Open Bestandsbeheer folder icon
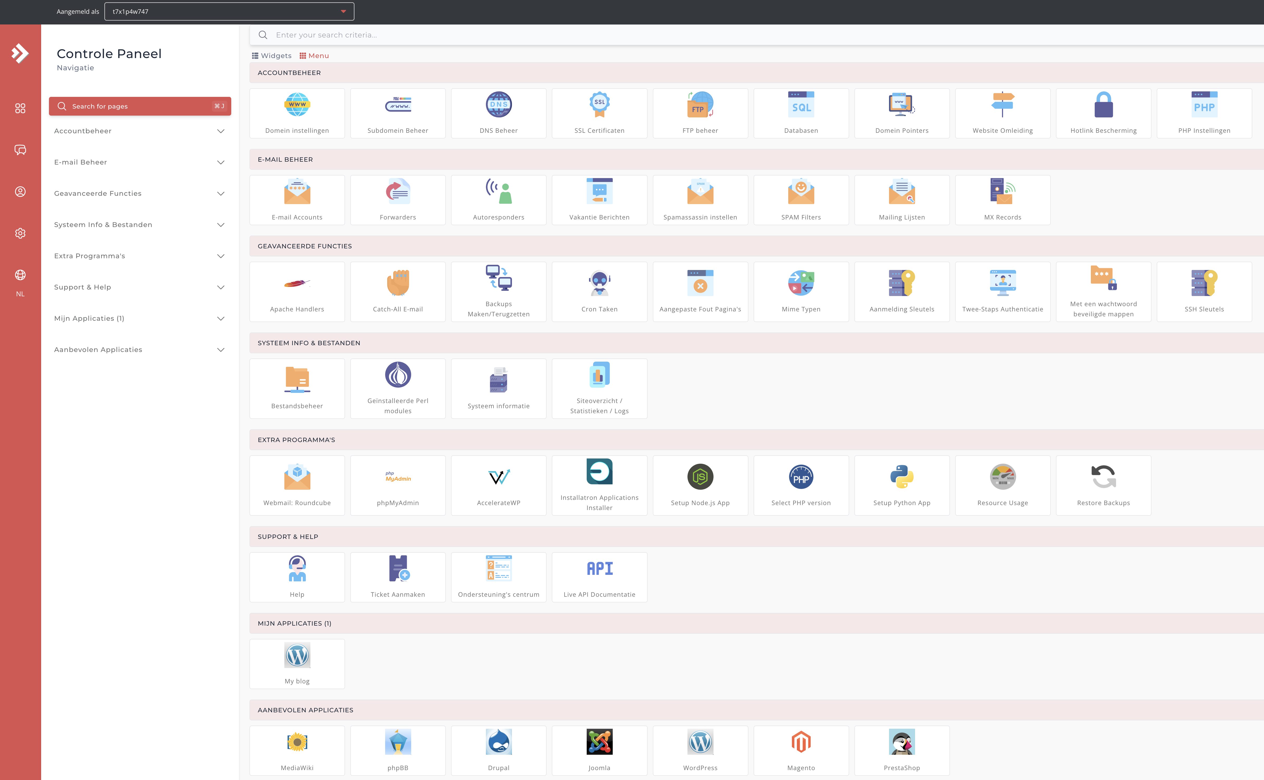The image size is (1264, 780). [x=297, y=380]
